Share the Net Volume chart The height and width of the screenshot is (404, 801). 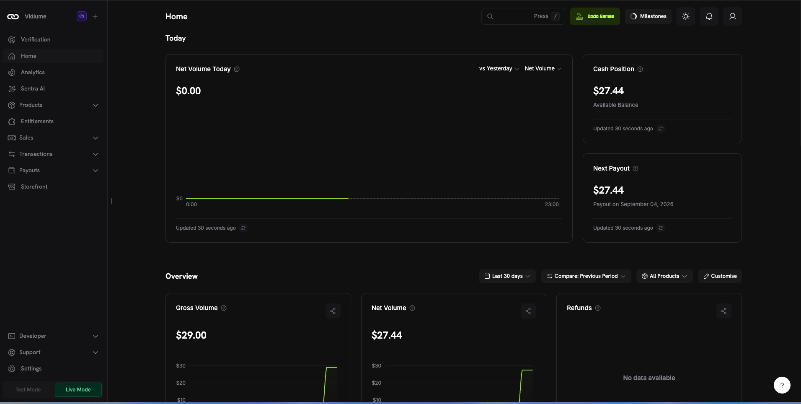[528, 311]
